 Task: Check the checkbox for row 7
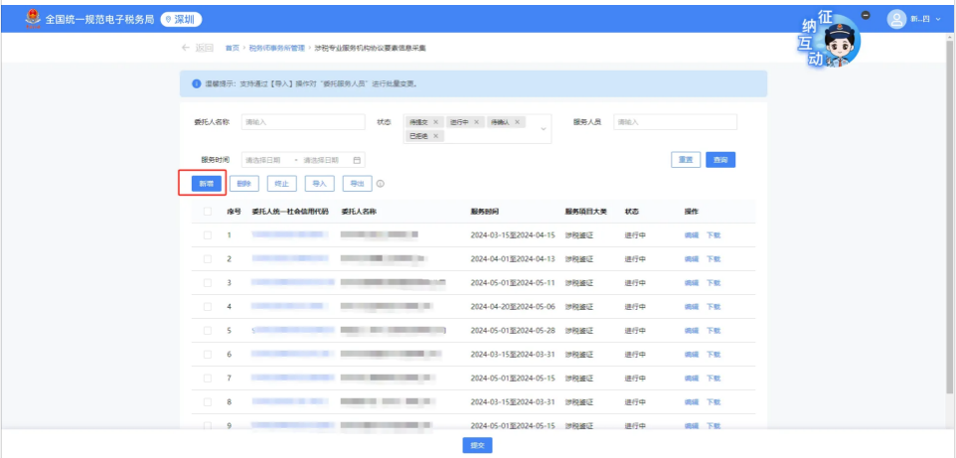[x=208, y=379]
